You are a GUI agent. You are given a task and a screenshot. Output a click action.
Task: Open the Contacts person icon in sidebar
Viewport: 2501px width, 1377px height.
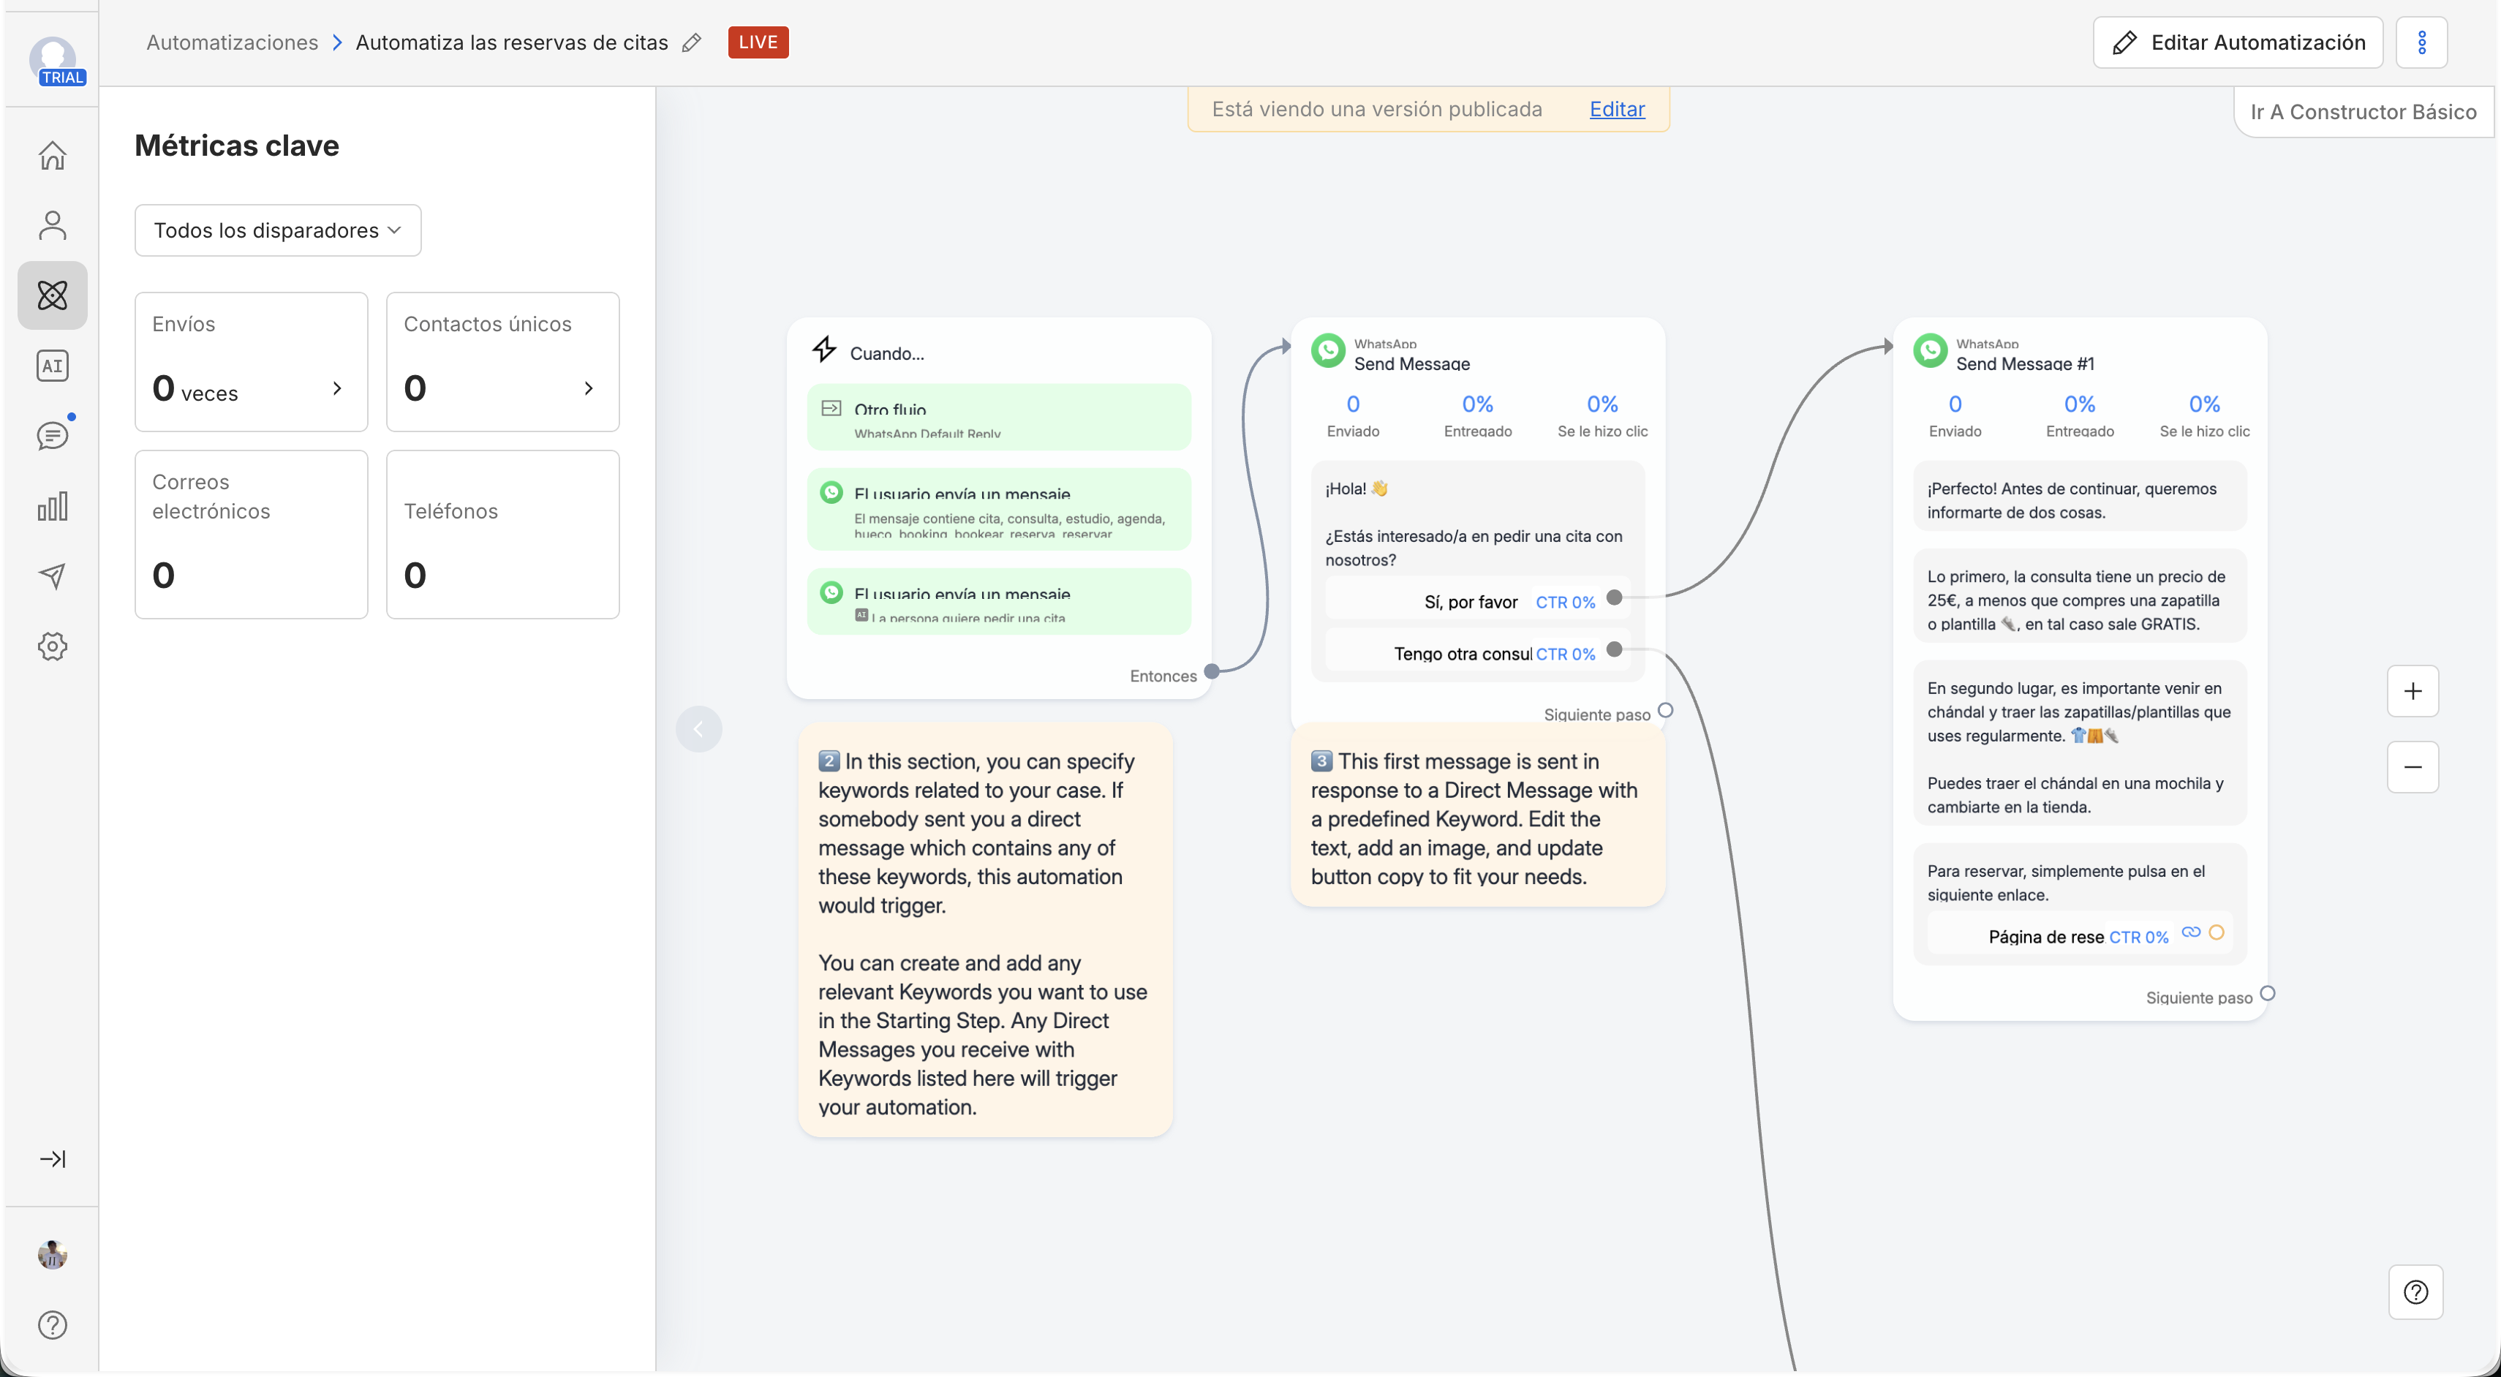53,225
